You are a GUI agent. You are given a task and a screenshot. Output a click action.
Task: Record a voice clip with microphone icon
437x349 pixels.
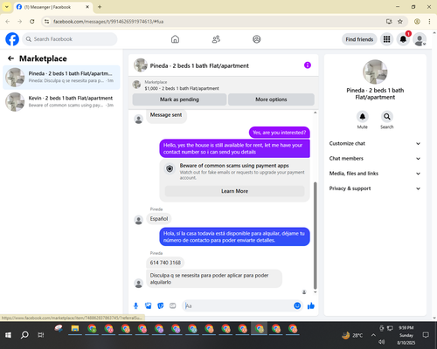[135, 306]
